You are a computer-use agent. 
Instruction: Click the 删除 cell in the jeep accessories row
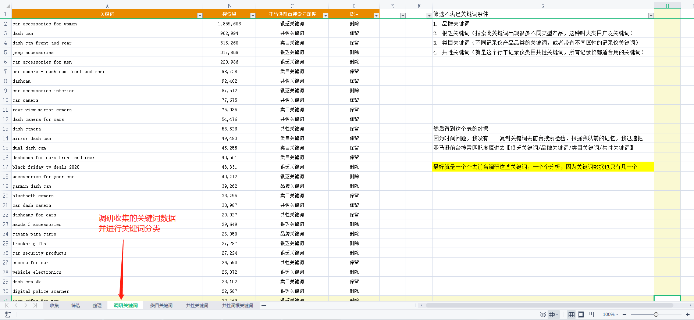coord(354,52)
